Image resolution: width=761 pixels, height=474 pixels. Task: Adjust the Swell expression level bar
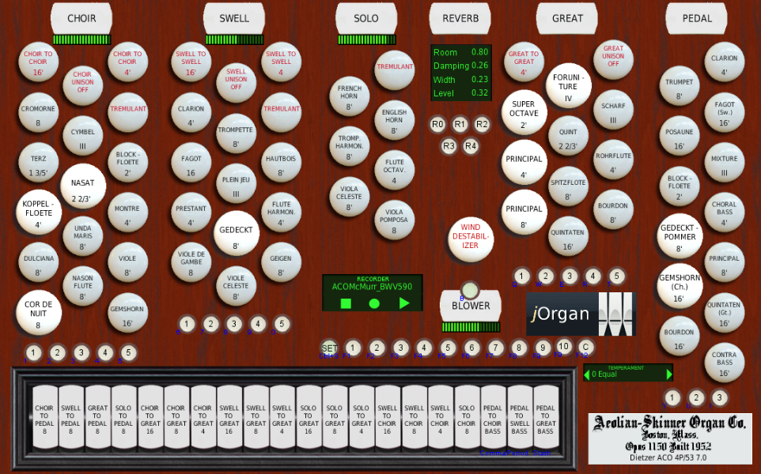pos(234,39)
